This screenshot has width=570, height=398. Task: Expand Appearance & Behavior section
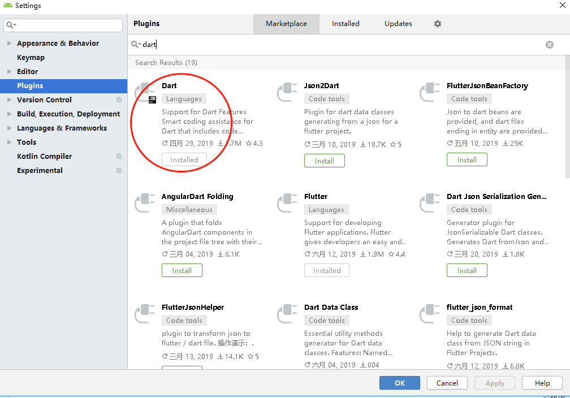pos(9,44)
